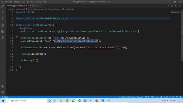Select the WinAppDriverTest.java tab

coord(17,6)
